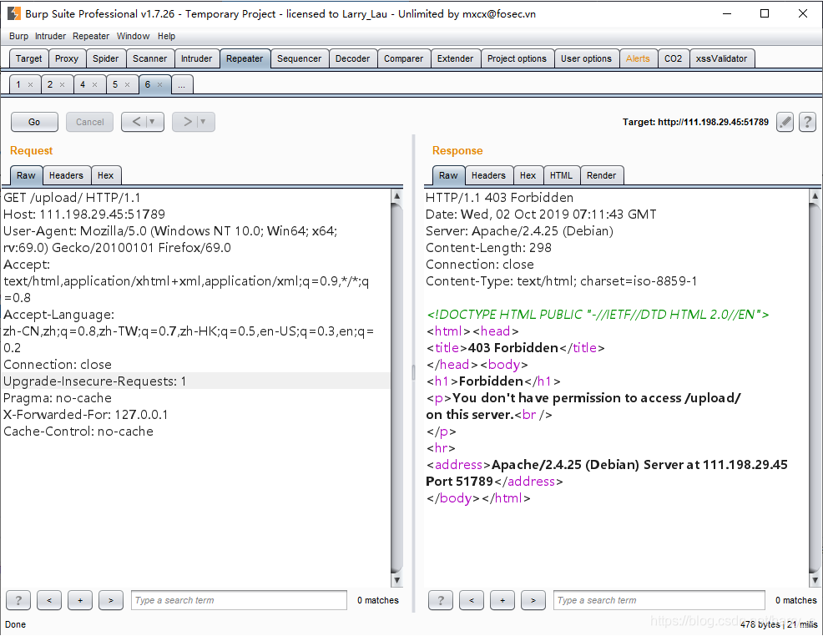Viewport: 823px width, 636px height.
Task: Go to previous match in response search
Action: (472, 600)
